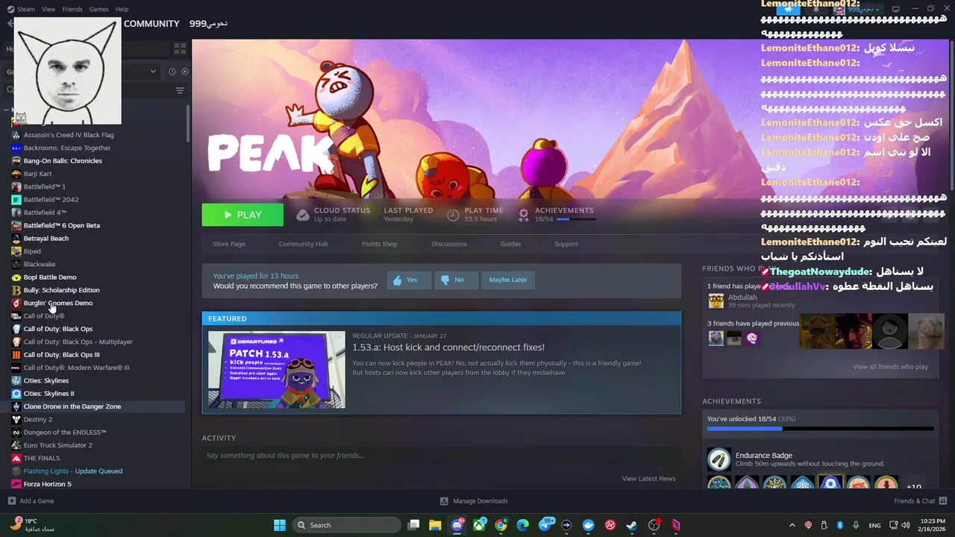Screen dimensions: 955x537
Task: Open the Friends menu
Action: click(x=72, y=9)
